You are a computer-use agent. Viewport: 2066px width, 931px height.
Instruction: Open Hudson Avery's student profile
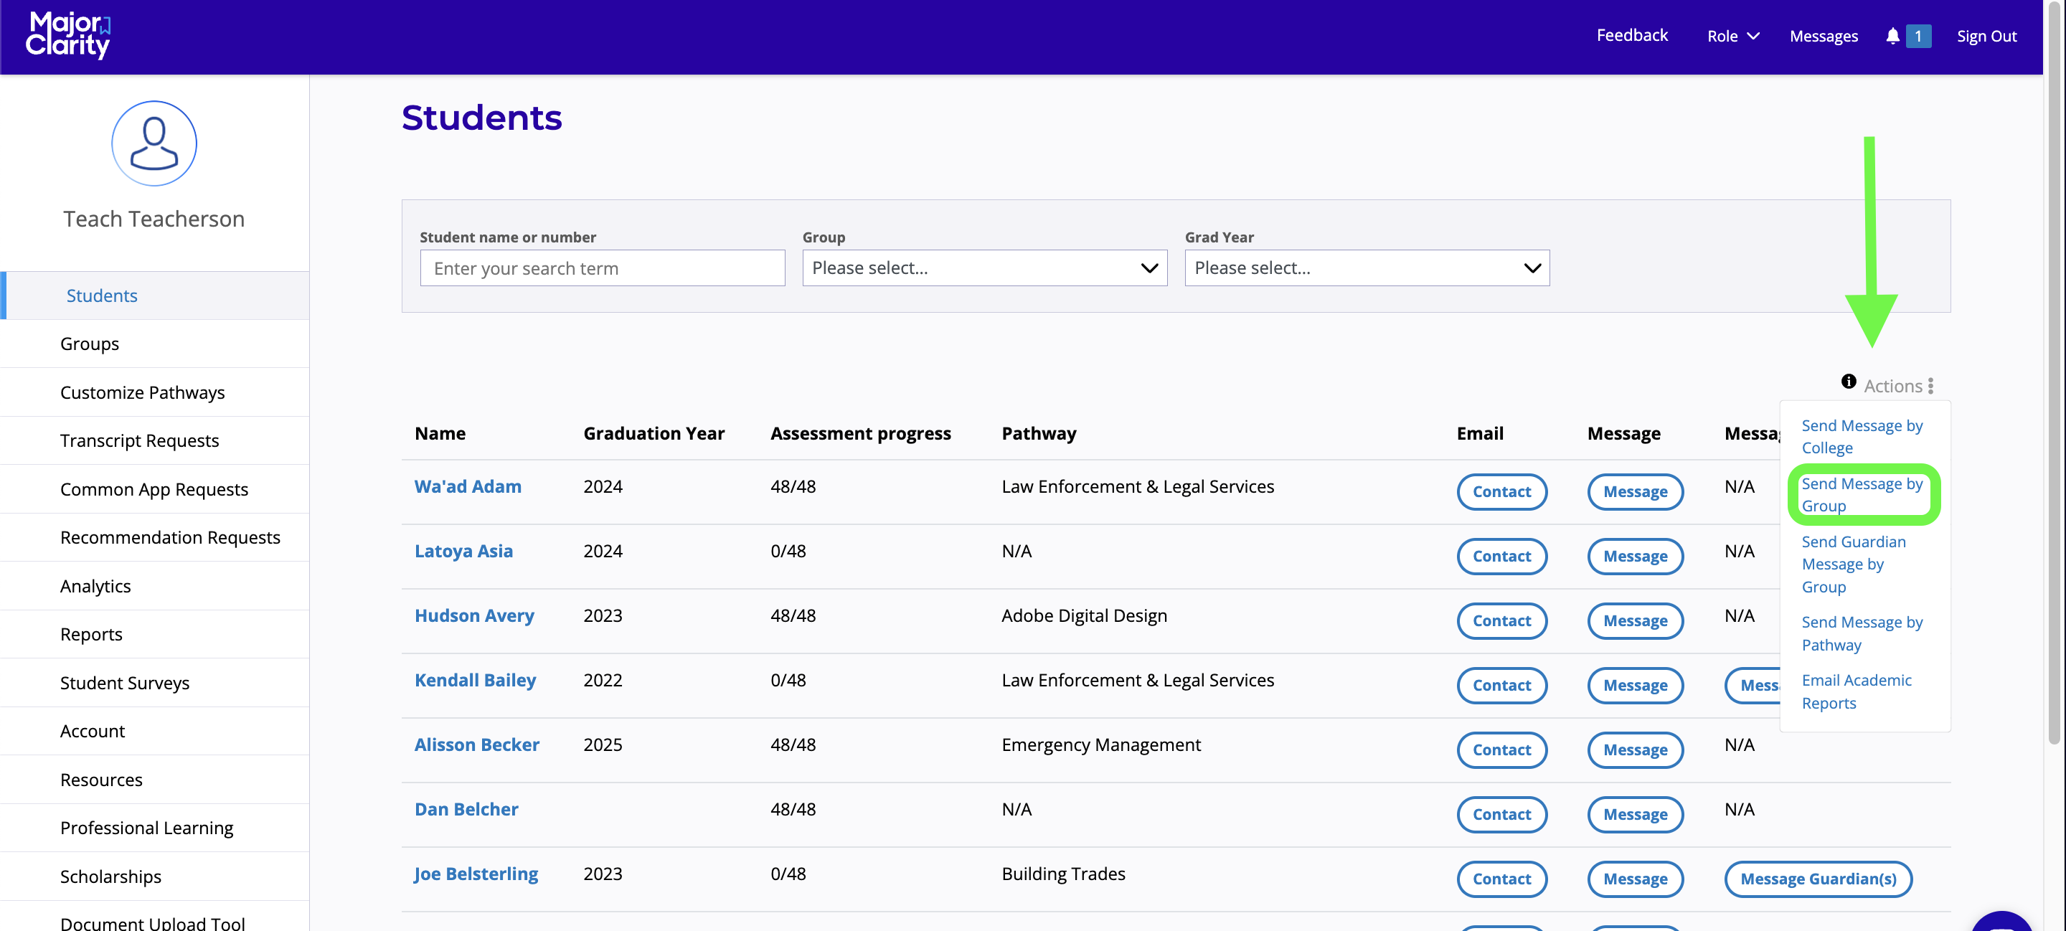pos(474,616)
